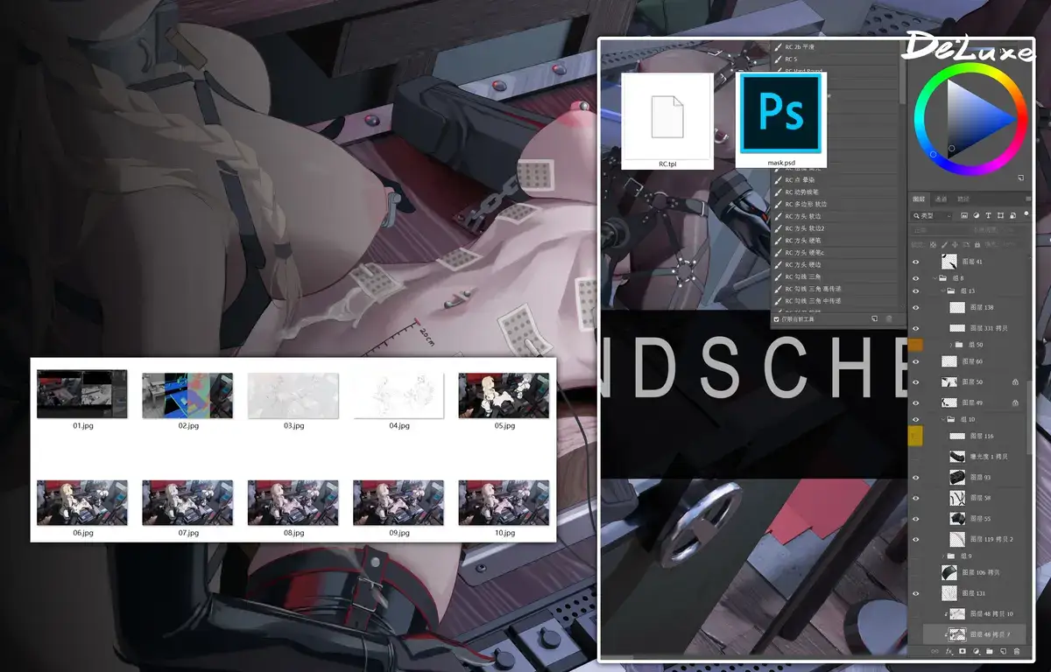The height and width of the screenshot is (672, 1051).
Task: Expand the 组 50 layer group
Action: 951,345
